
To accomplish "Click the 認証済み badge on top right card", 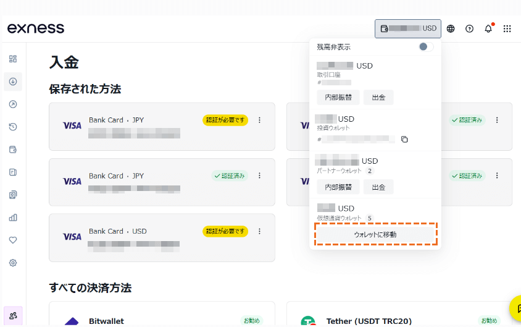I will tap(467, 120).
